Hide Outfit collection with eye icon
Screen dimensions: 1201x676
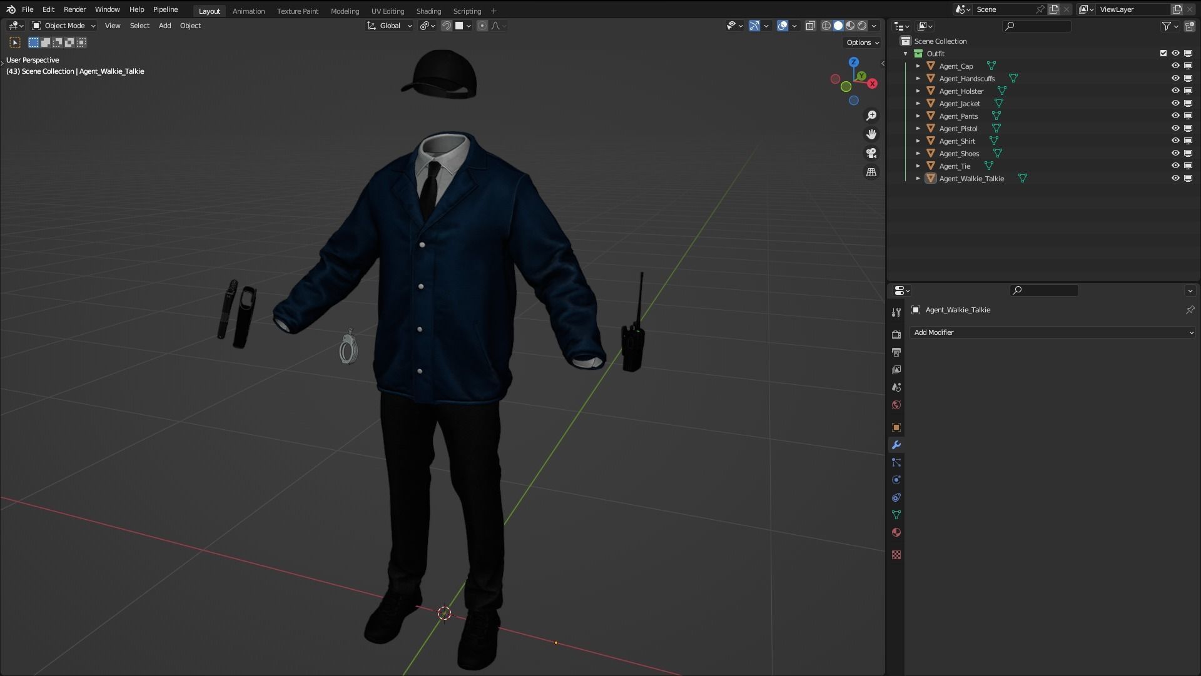coord(1175,53)
